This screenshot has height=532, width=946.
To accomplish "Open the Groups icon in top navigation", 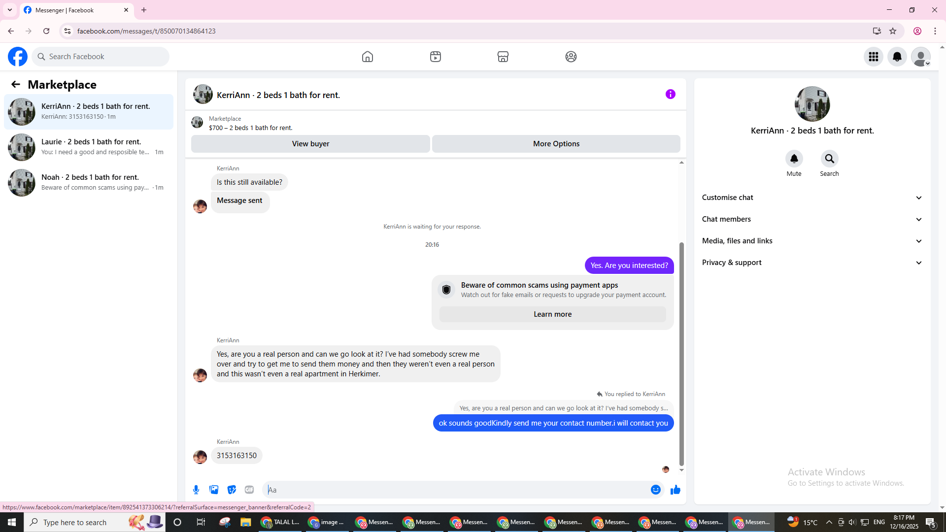I will click(571, 57).
